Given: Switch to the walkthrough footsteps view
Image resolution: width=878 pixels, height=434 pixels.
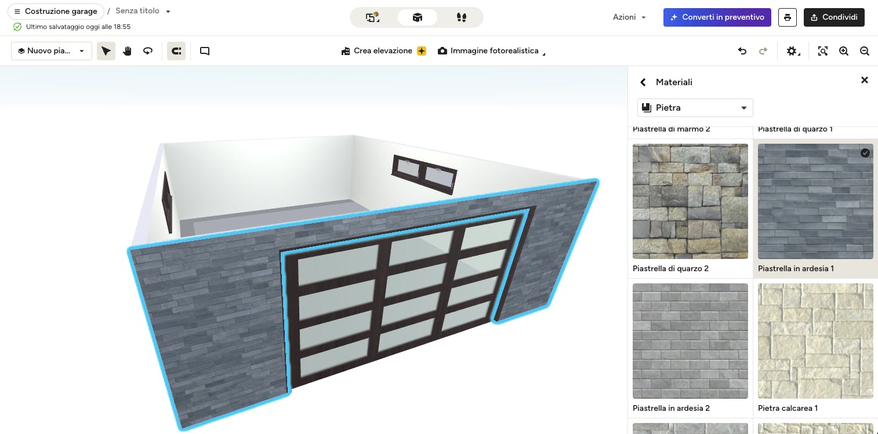Looking at the screenshot, I should (462, 17).
